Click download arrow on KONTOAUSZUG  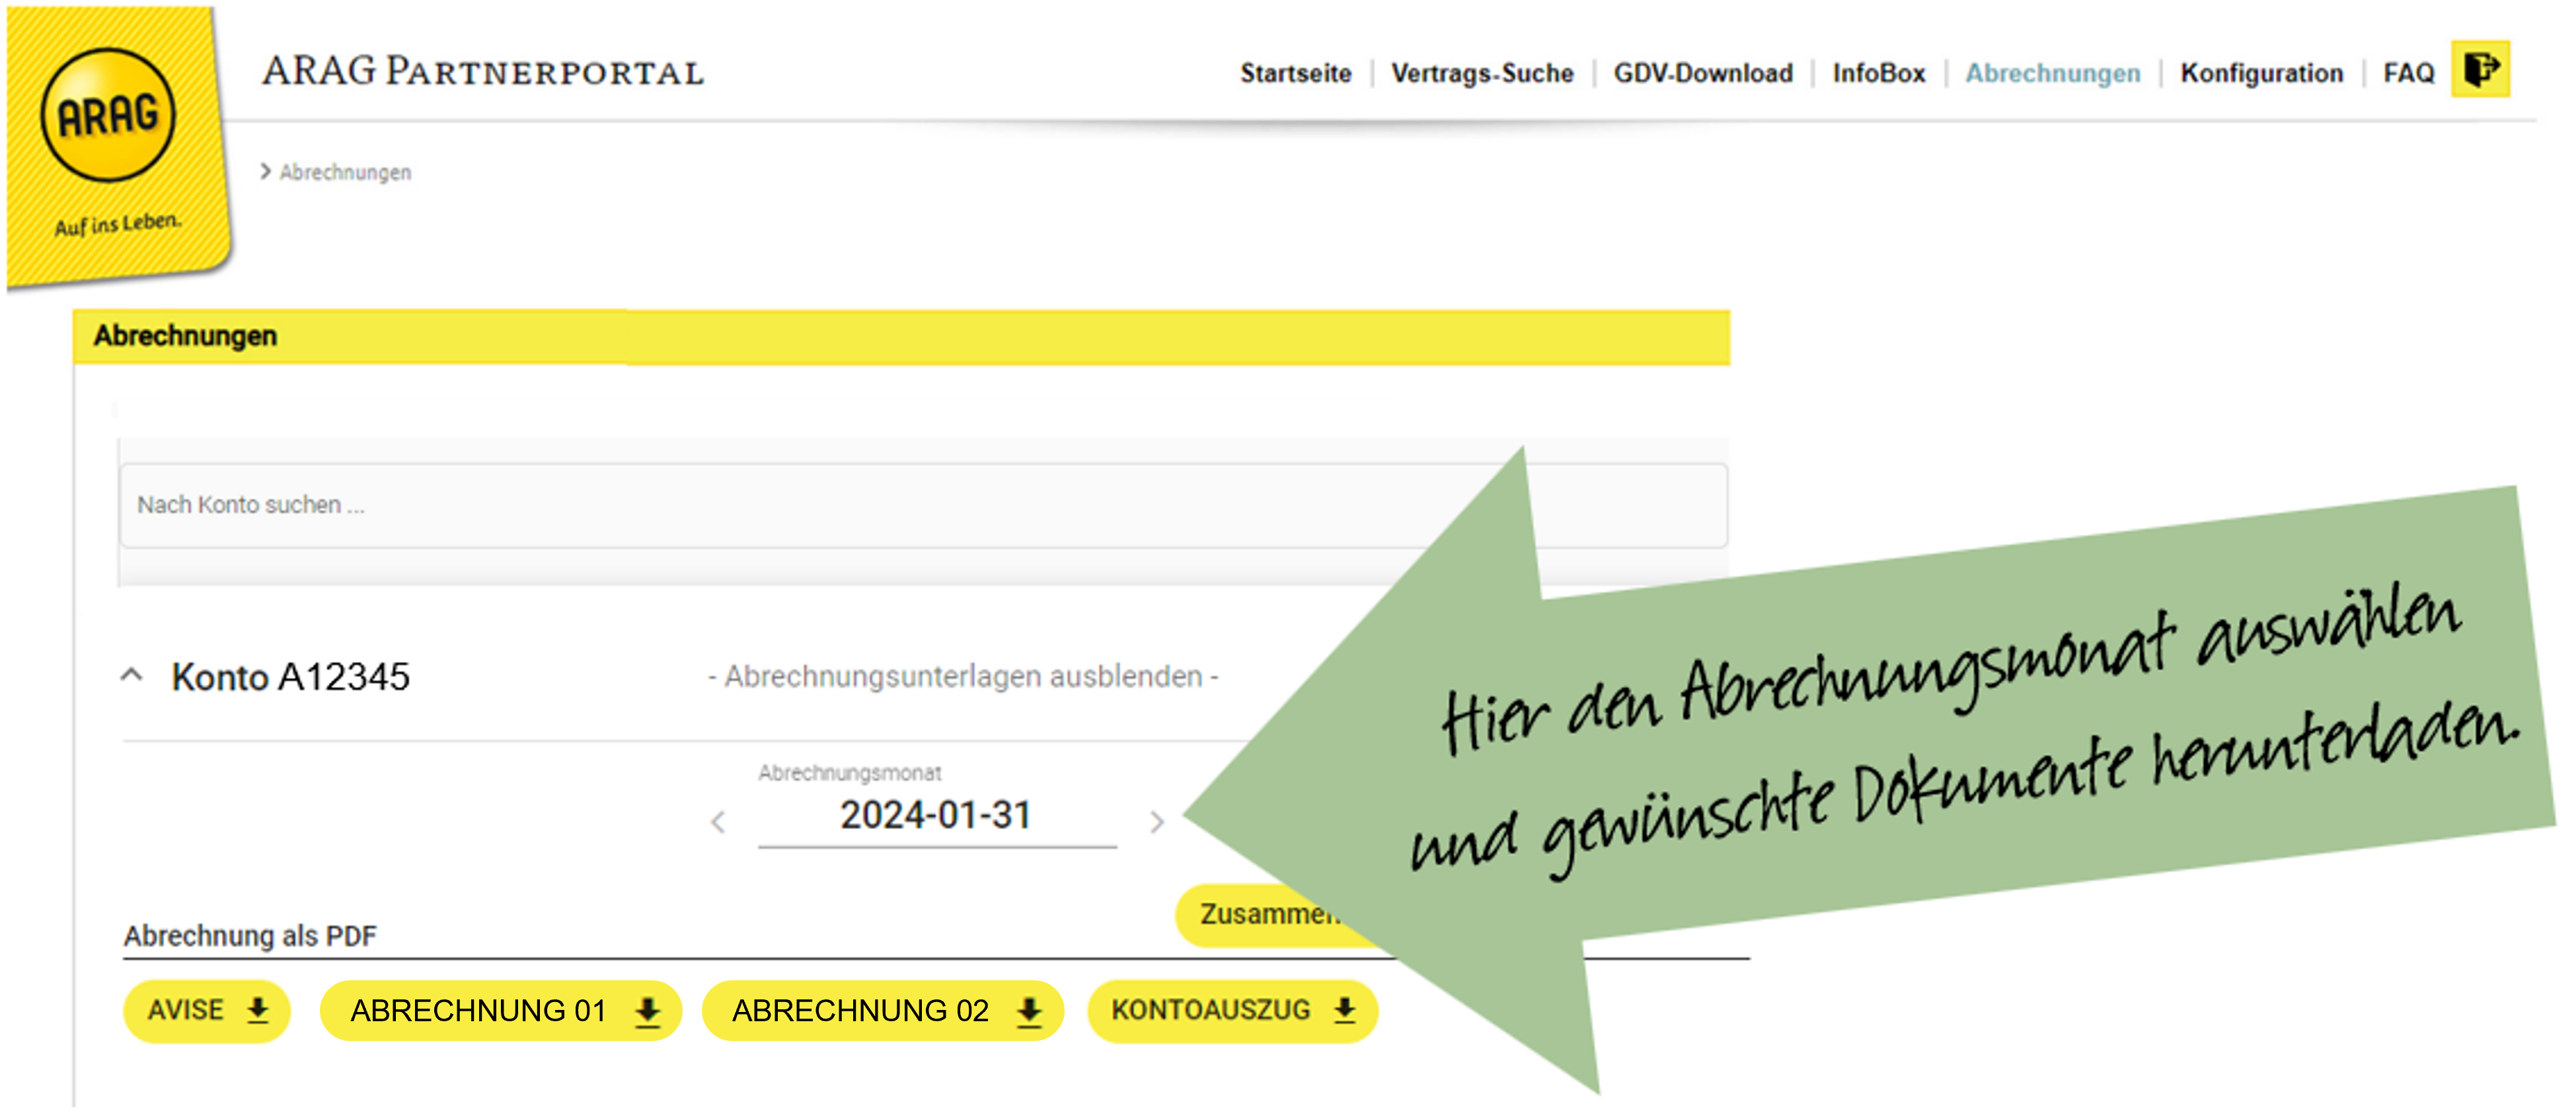1345,1010
